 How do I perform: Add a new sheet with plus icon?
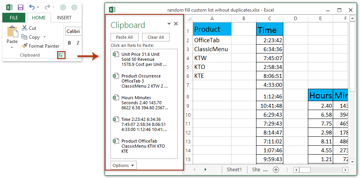(x=276, y=170)
